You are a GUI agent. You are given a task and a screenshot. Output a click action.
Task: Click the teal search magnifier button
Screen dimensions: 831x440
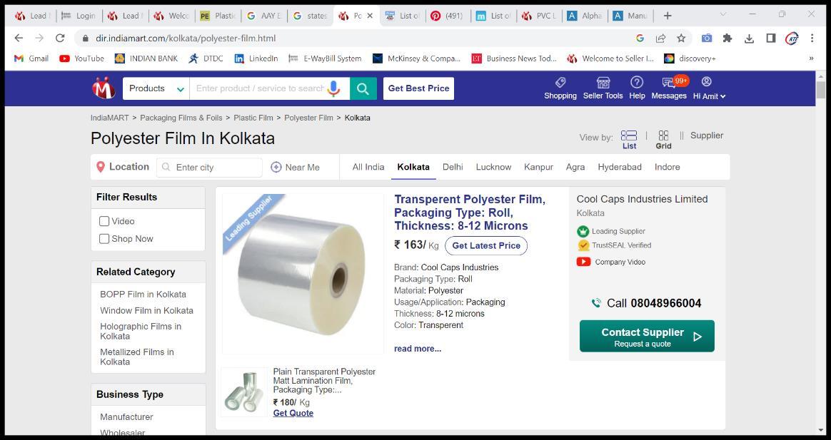point(363,88)
